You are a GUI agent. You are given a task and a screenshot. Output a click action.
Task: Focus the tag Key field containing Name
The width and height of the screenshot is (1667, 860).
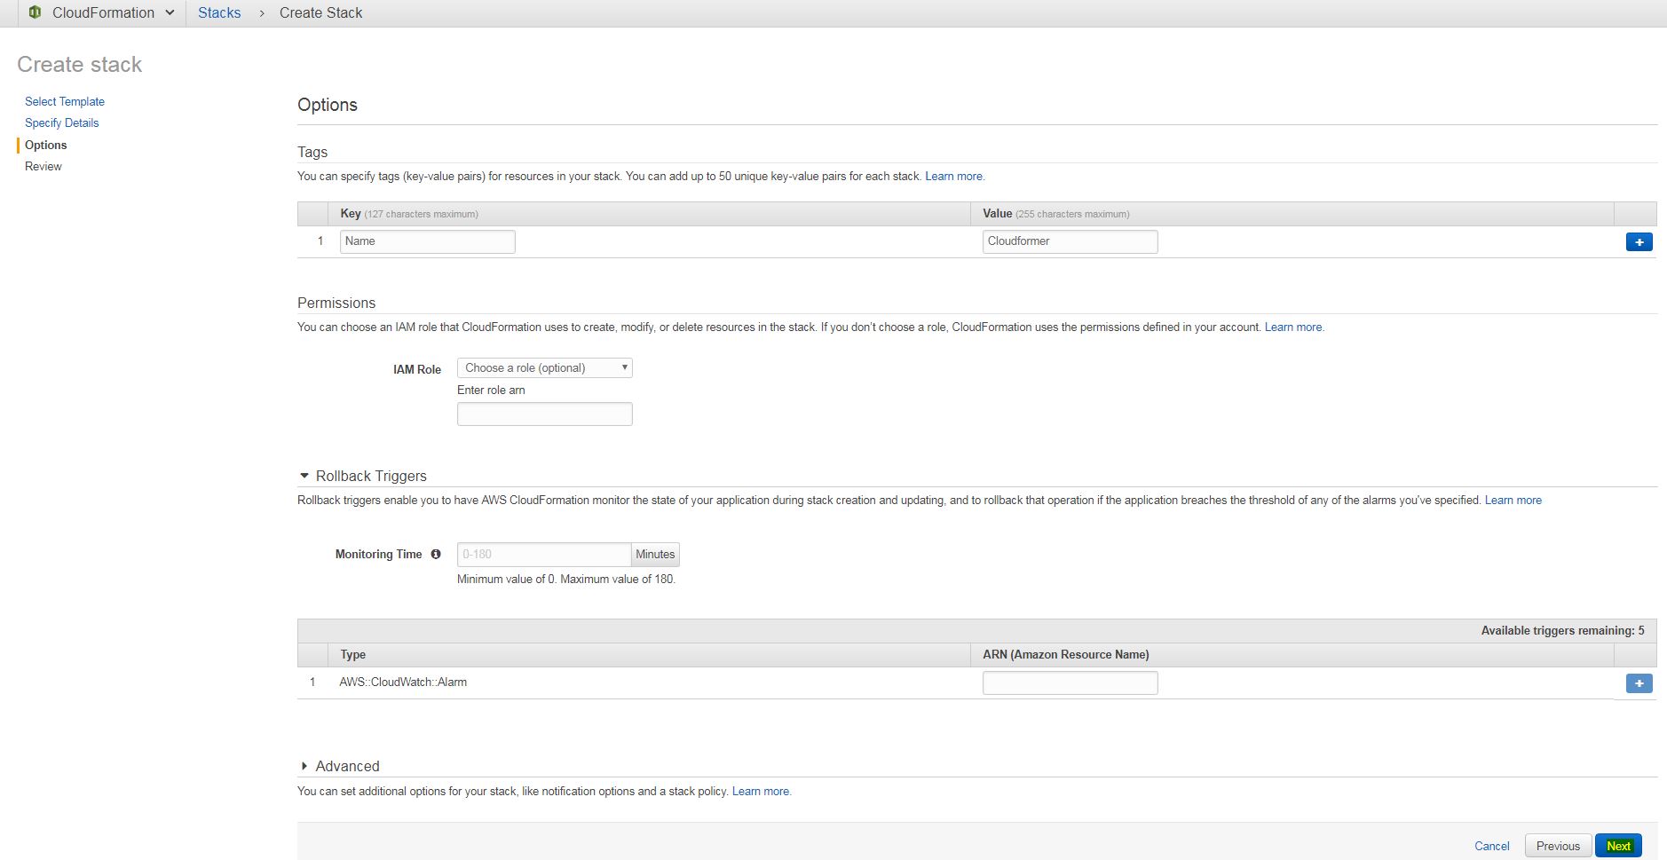427,241
